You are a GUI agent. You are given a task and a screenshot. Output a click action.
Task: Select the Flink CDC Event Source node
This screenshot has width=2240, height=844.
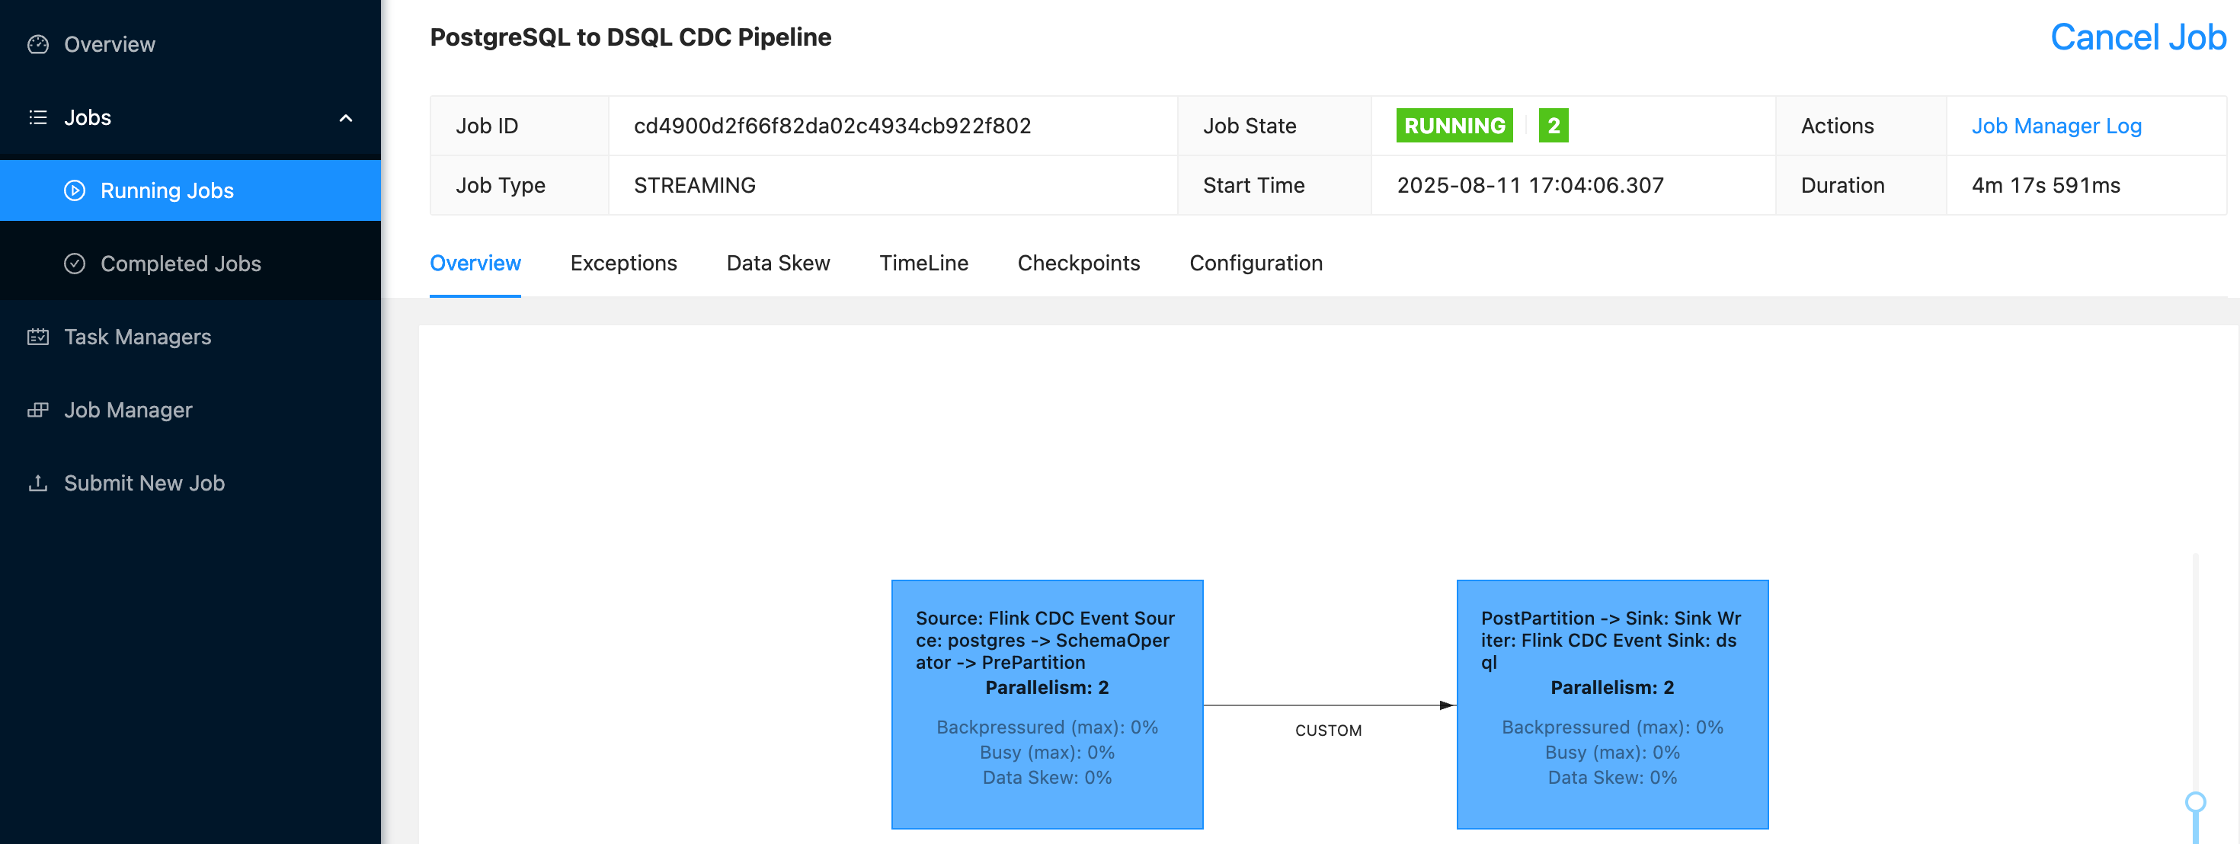1047,704
